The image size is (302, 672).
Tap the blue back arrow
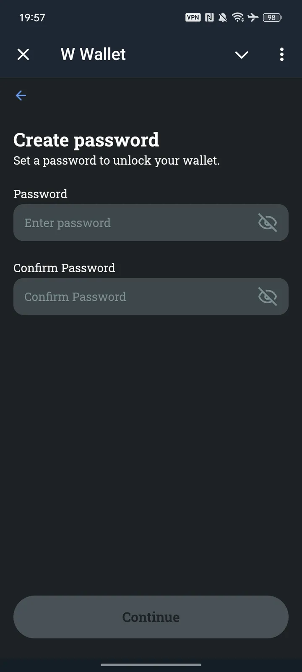click(21, 95)
